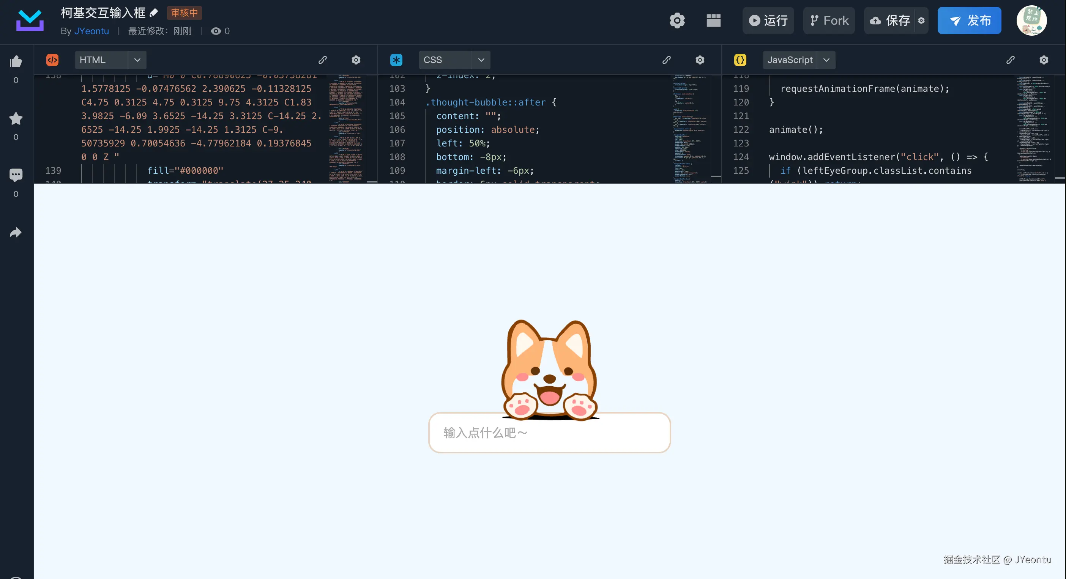
Task: Click the blue 发布 publish button
Action: coord(969,20)
